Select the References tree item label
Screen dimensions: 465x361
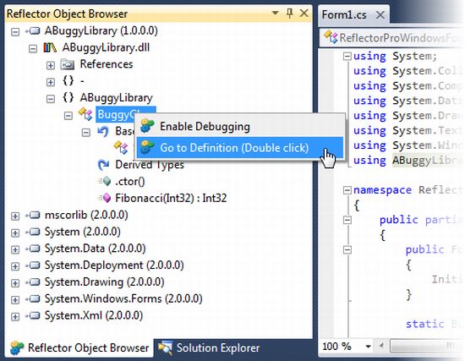coord(107,64)
